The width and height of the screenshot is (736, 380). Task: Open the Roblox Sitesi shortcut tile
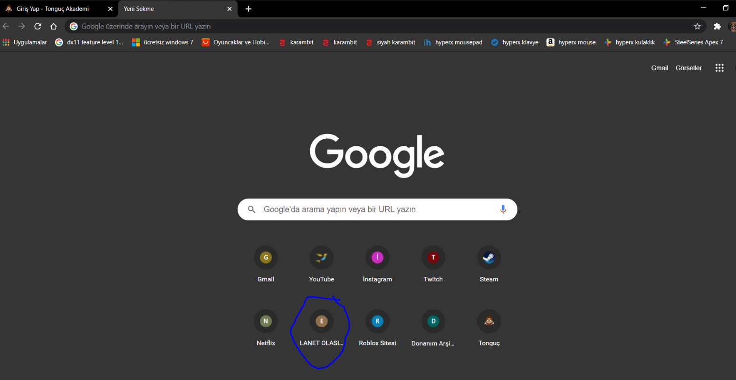pos(377,328)
